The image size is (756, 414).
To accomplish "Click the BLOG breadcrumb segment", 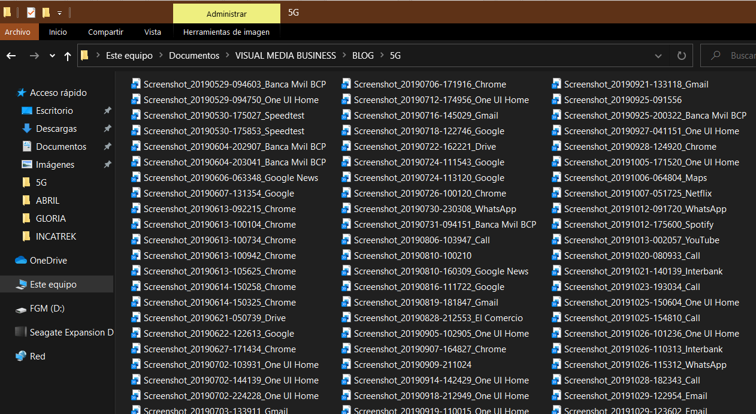I will [x=362, y=56].
